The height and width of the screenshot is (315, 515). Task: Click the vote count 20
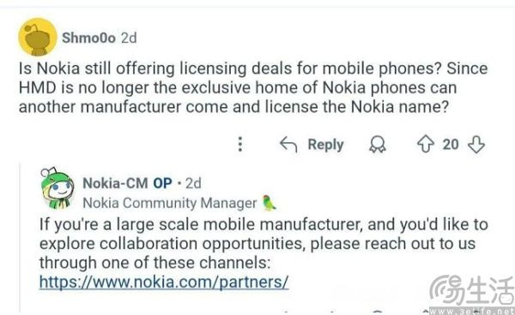(x=451, y=145)
